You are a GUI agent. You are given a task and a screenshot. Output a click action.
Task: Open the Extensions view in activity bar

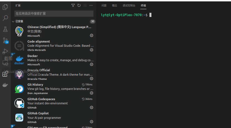click(x=5, y=74)
